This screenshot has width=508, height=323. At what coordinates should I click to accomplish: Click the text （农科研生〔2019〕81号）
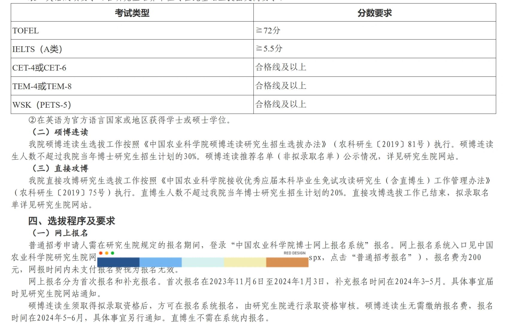[x=381, y=144]
